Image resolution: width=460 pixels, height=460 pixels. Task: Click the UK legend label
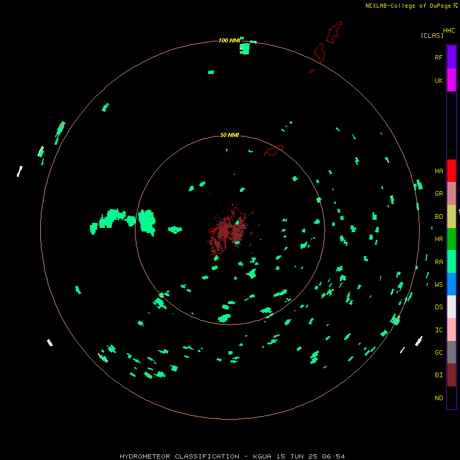tap(439, 80)
